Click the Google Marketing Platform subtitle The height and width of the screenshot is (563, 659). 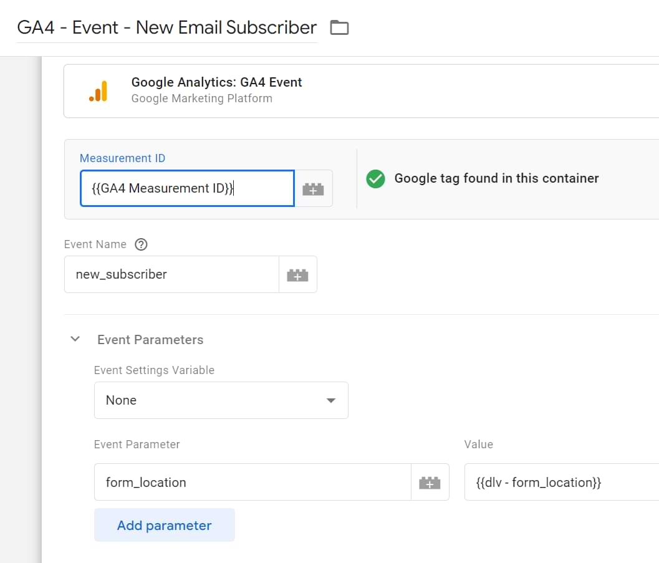201,99
